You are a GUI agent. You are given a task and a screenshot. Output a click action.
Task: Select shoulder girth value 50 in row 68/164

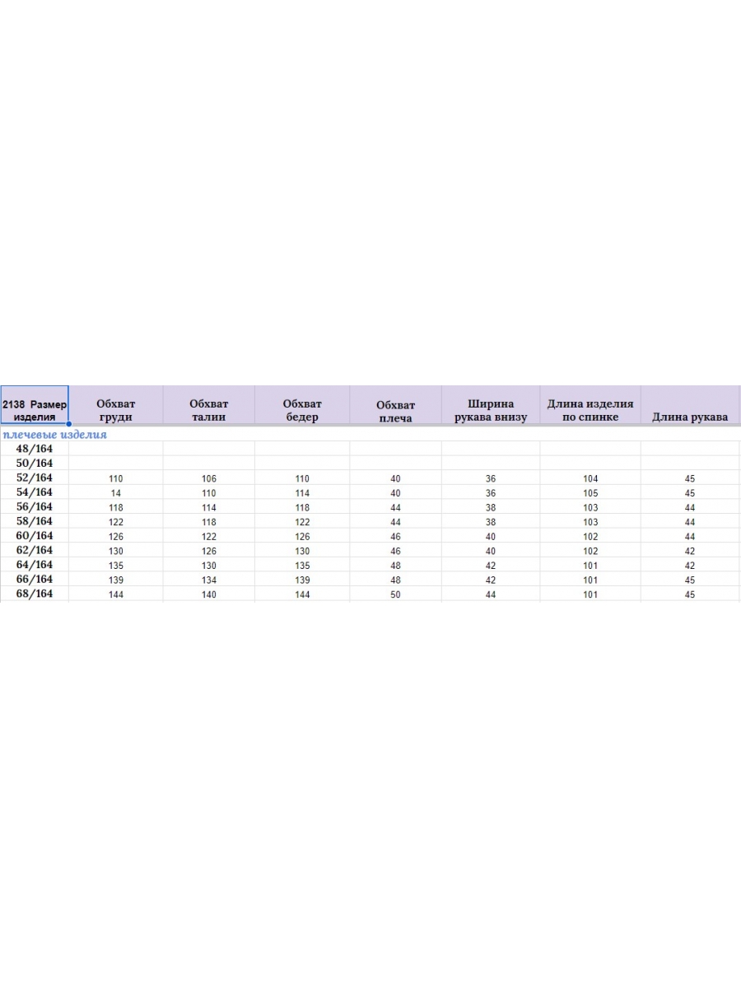(395, 594)
